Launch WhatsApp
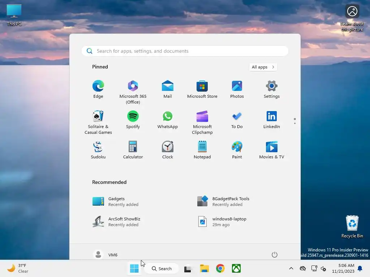Screen dimensions: 370x277 [x=168, y=120]
